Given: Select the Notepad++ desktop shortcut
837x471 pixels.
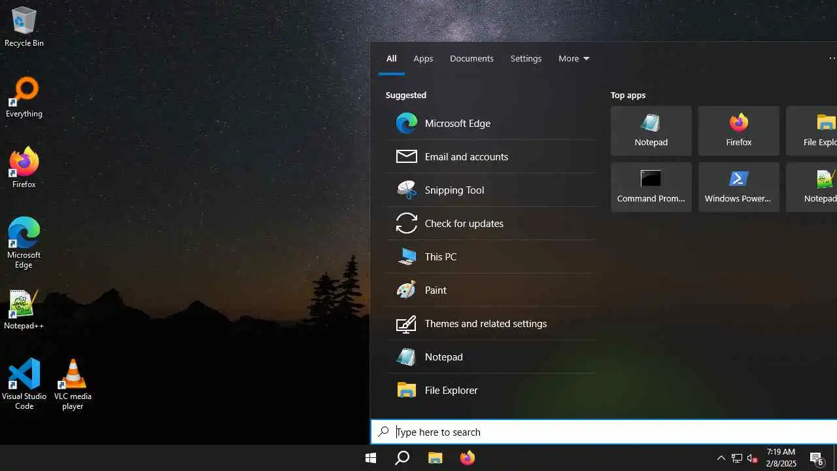Looking at the screenshot, I should tap(24, 310).
